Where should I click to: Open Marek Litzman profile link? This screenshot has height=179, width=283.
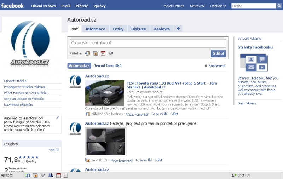pyautogui.click(x=174, y=6)
